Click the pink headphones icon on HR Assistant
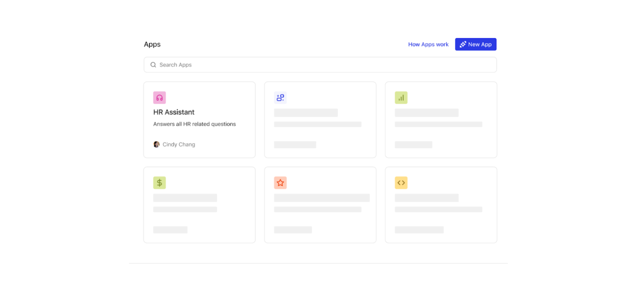Screen dimensions: 644x299 coord(159,98)
